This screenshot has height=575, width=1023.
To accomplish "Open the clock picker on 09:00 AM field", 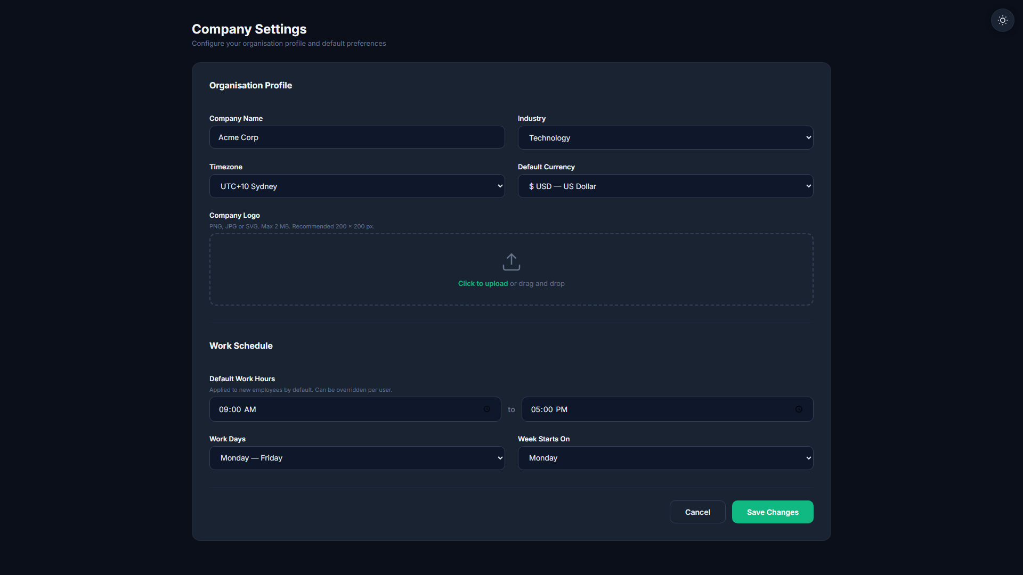I will coord(486,409).
